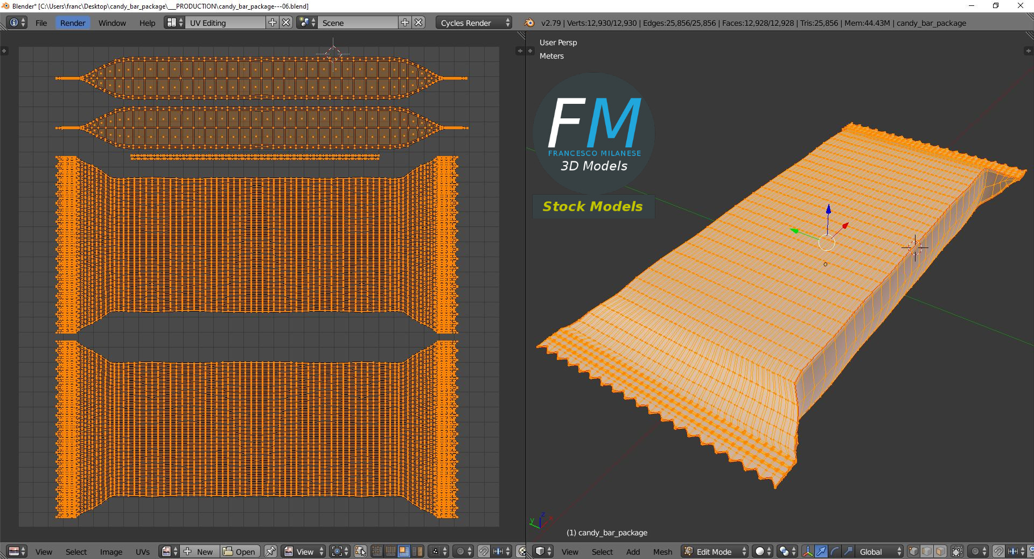Open the 3D View pivot point selector
Image resolution: width=1034 pixels, height=559 pixels.
point(787,551)
